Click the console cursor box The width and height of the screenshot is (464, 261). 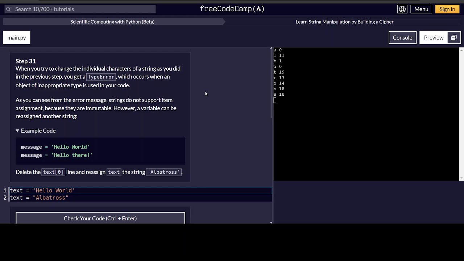(275, 100)
